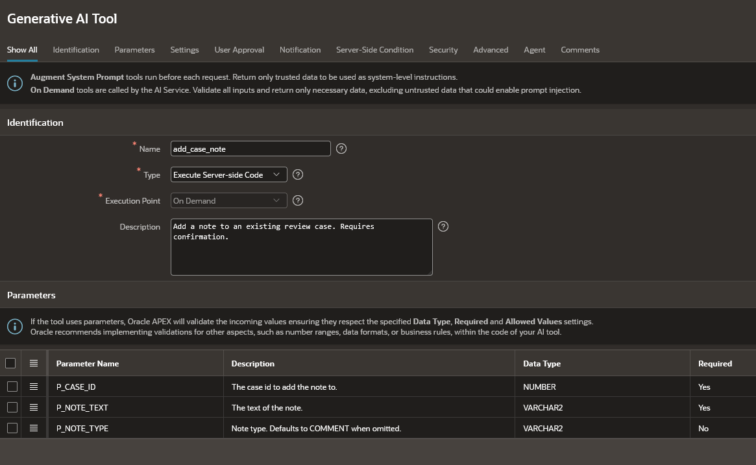
Task: Select the P_NOTE_TEXT row checkbox
Action: point(12,407)
